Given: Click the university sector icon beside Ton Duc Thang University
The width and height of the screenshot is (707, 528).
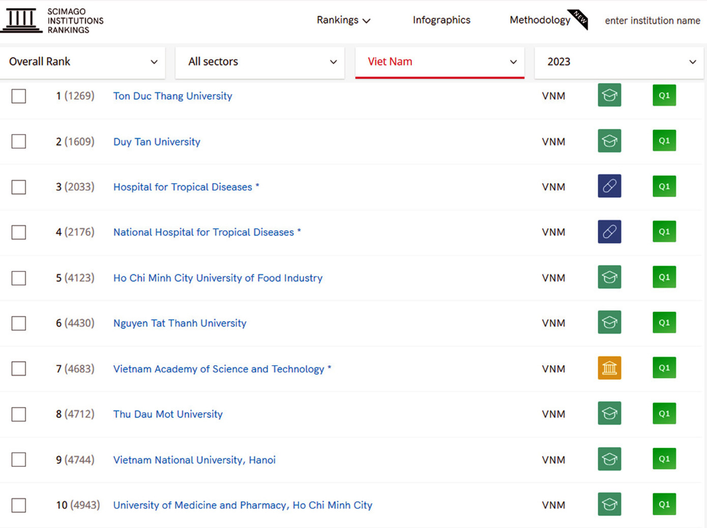Looking at the screenshot, I should point(609,95).
